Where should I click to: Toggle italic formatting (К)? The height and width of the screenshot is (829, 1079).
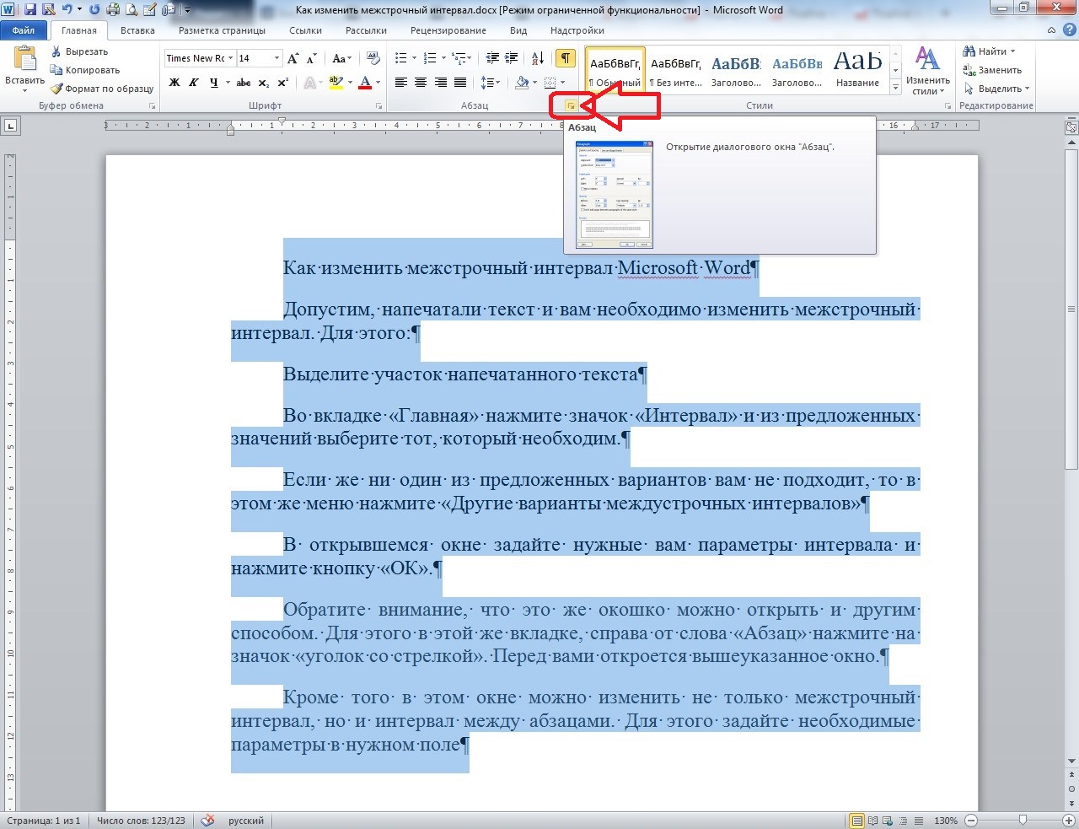point(194,83)
